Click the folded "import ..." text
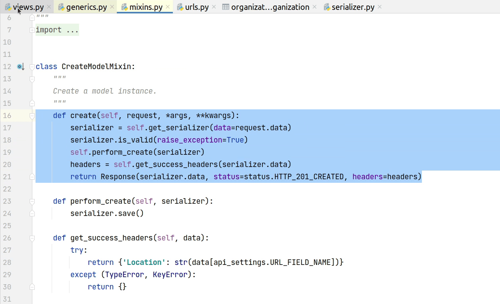The image size is (500, 304). (57, 30)
